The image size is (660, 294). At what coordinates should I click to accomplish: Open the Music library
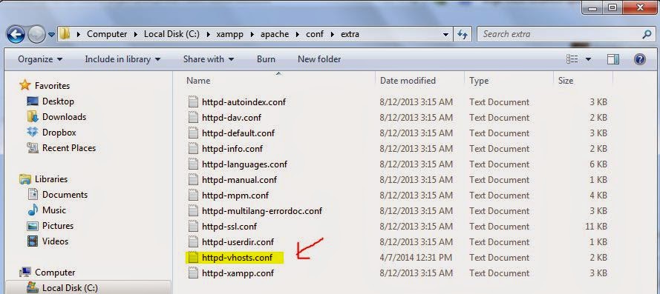tap(54, 210)
